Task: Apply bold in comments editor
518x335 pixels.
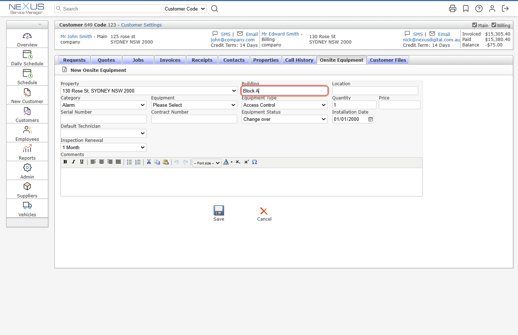Action: click(x=65, y=162)
